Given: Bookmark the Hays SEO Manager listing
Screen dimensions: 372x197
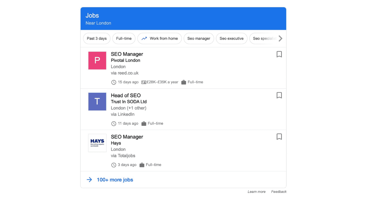Looking at the screenshot, I should [x=279, y=136].
